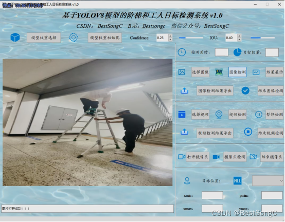Viewport: 285px width, 222px height.
Task: Click the ymin coordinate field
Action: pos(272,195)
